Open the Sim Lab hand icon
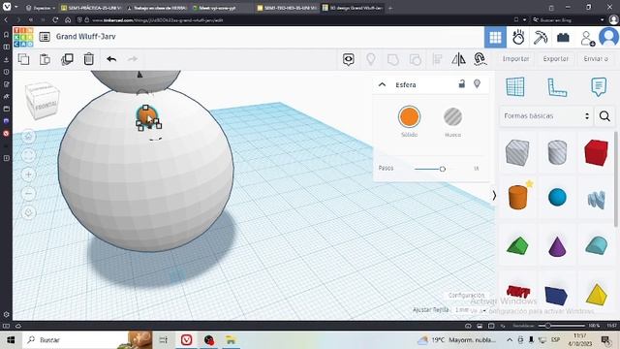 pyautogui.click(x=518, y=37)
